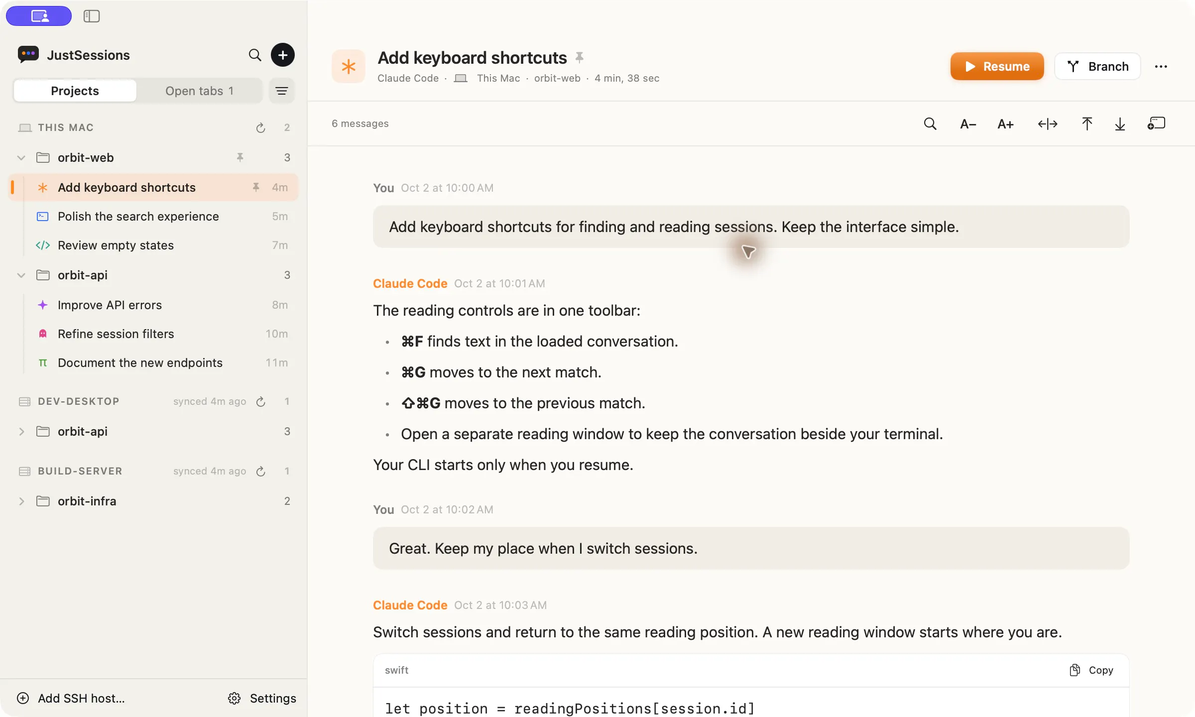
Task: Expand the orbit-infra folder
Action: pos(21,501)
